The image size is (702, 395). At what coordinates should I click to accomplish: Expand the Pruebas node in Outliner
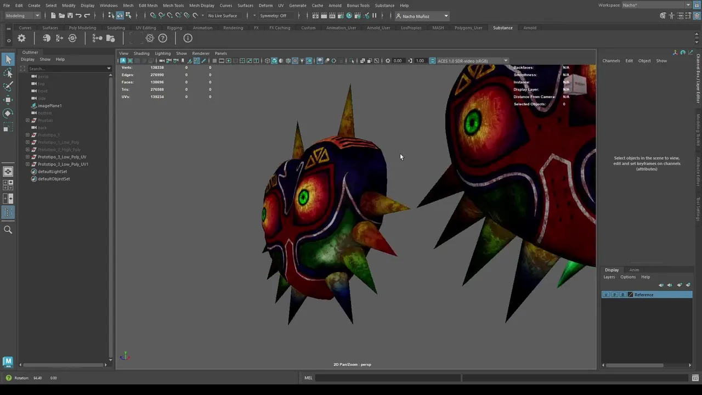coord(27,120)
